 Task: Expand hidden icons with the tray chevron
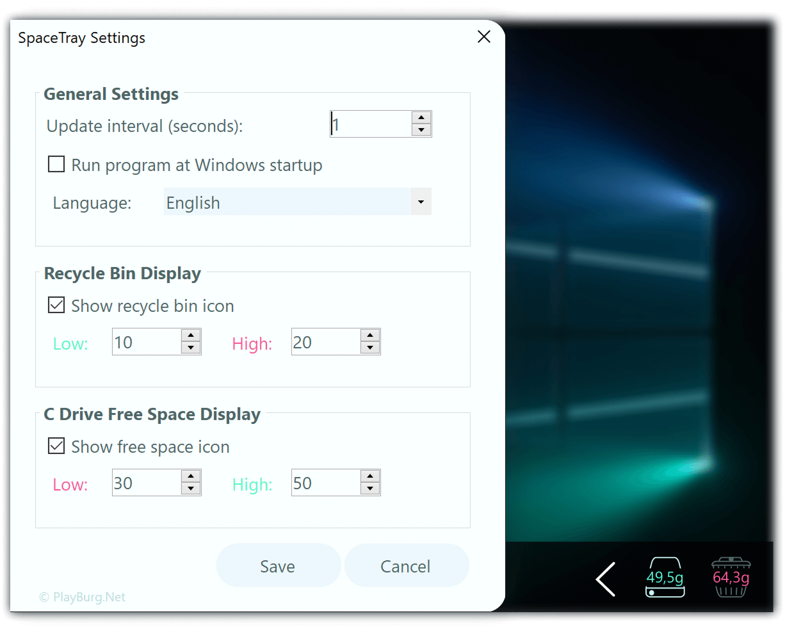(605, 579)
